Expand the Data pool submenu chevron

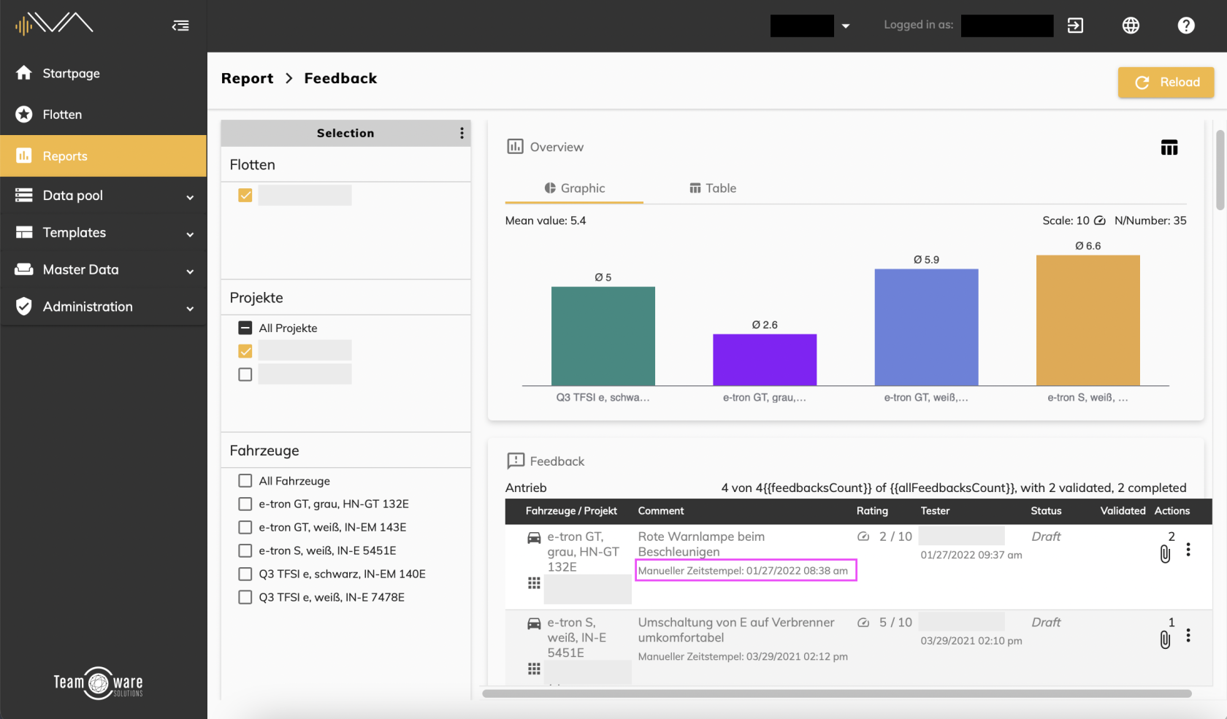190,197
